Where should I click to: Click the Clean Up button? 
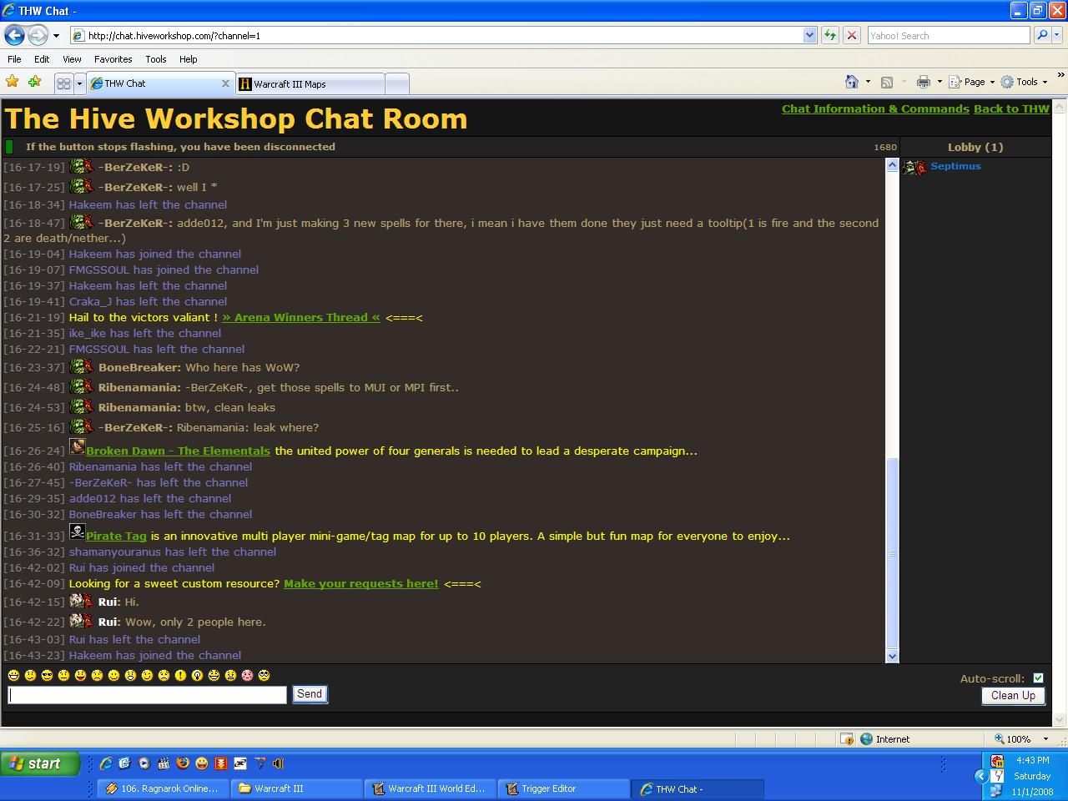click(x=1013, y=695)
